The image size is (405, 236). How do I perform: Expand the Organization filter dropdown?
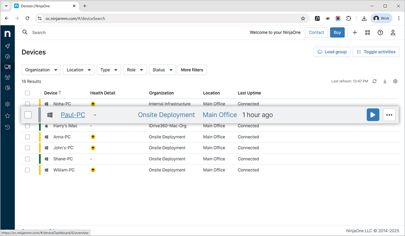coord(41,70)
